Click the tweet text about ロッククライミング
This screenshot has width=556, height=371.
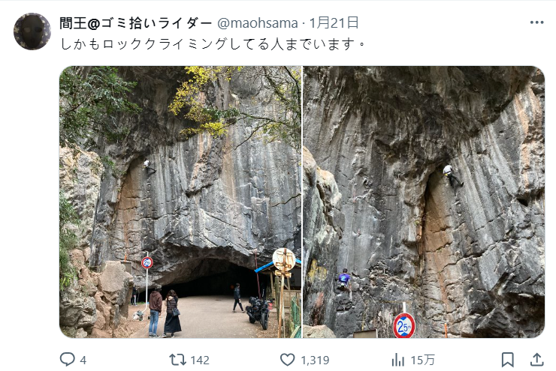click(213, 44)
